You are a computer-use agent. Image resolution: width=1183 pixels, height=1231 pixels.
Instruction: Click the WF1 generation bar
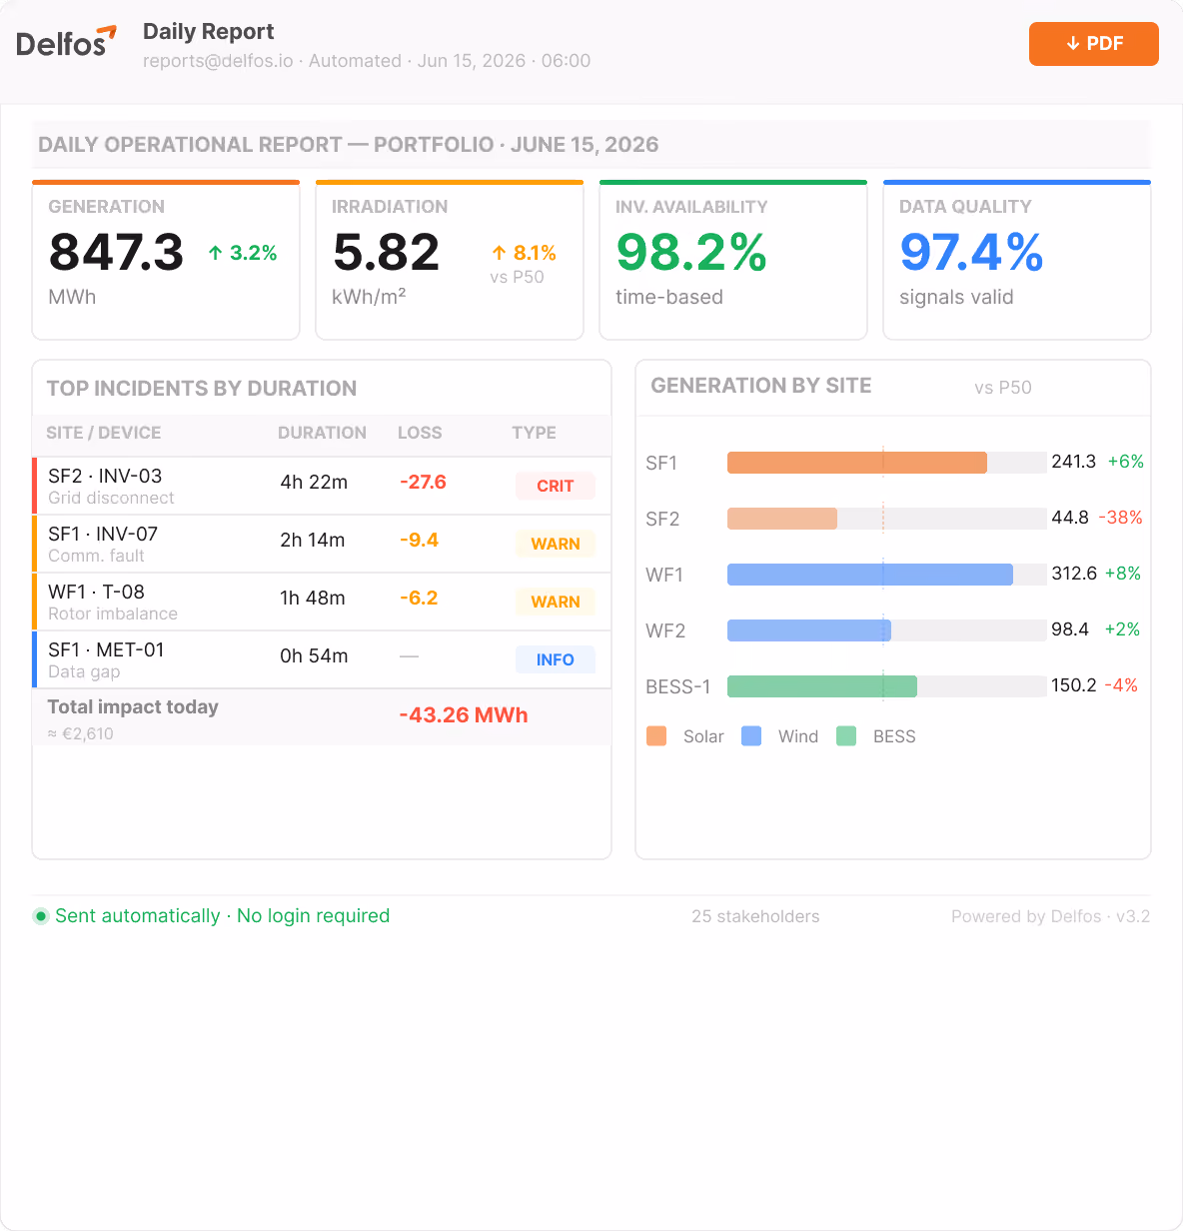pos(870,575)
